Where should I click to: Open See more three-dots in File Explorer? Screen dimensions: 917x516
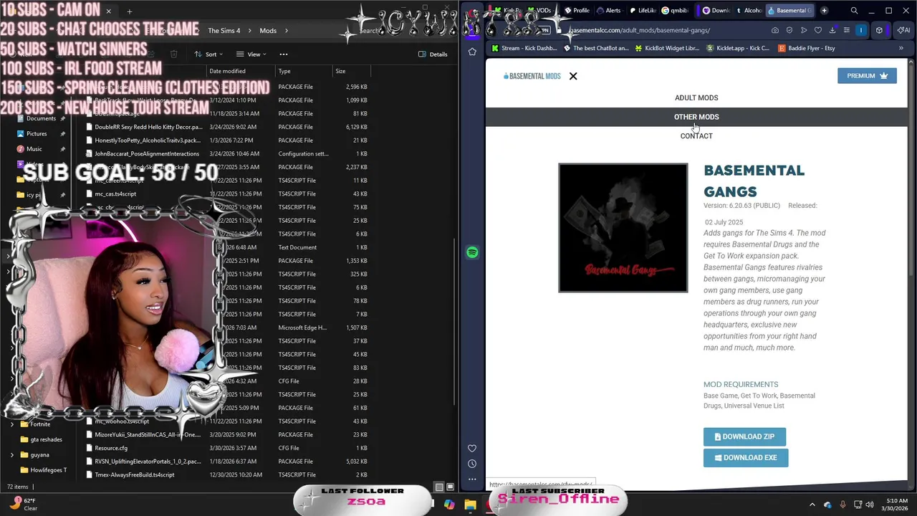284,54
